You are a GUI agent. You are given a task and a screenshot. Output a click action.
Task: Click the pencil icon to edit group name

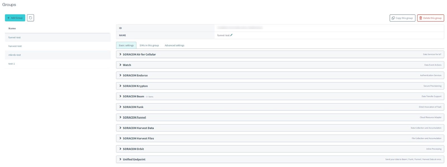click(231, 35)
